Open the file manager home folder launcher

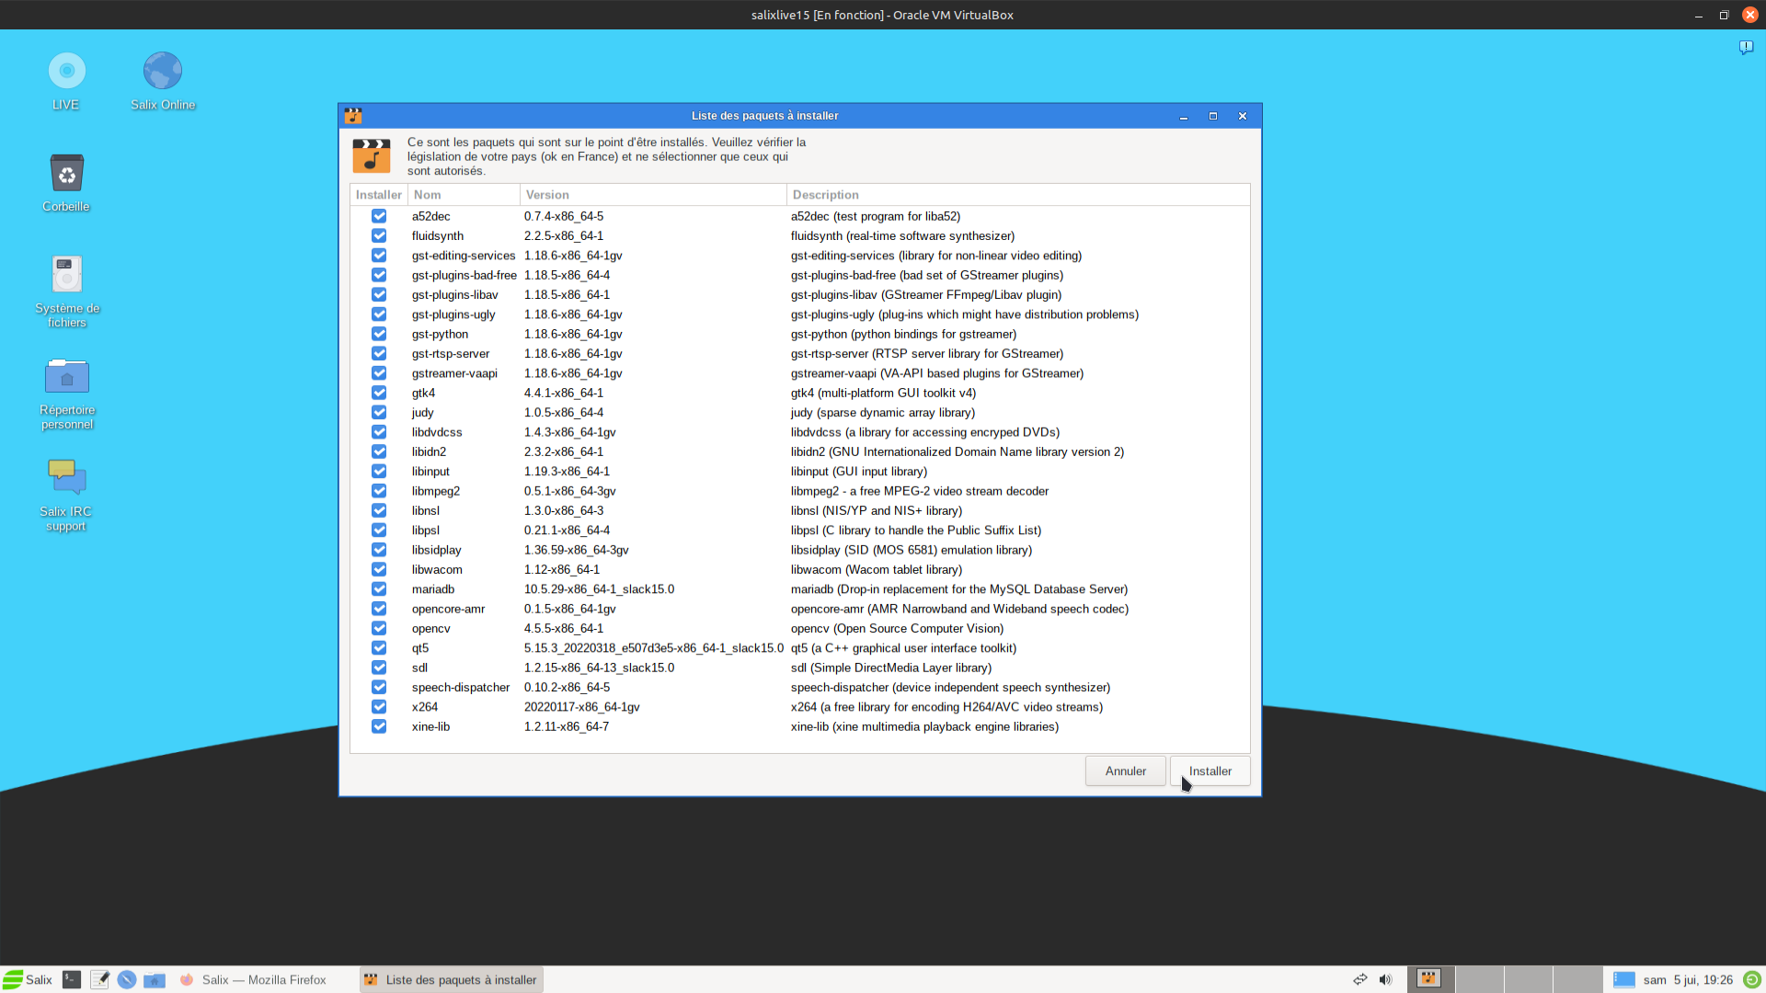[x=155, y=980]
